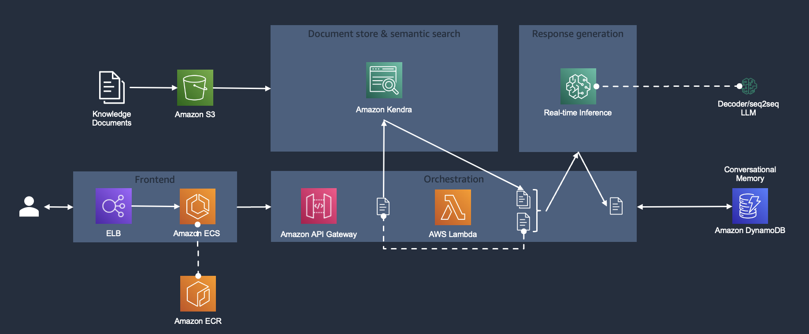Viewport: 809px width, 334px height.
Task: Select the Frontend group title
Action: coord(155,180)
